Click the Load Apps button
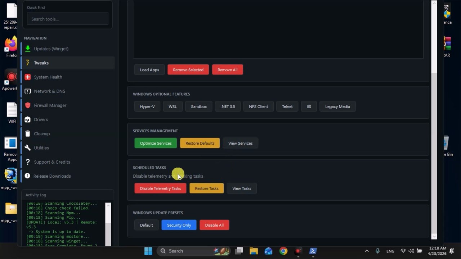Screen dimensions: 461x259 pos(149,70)
